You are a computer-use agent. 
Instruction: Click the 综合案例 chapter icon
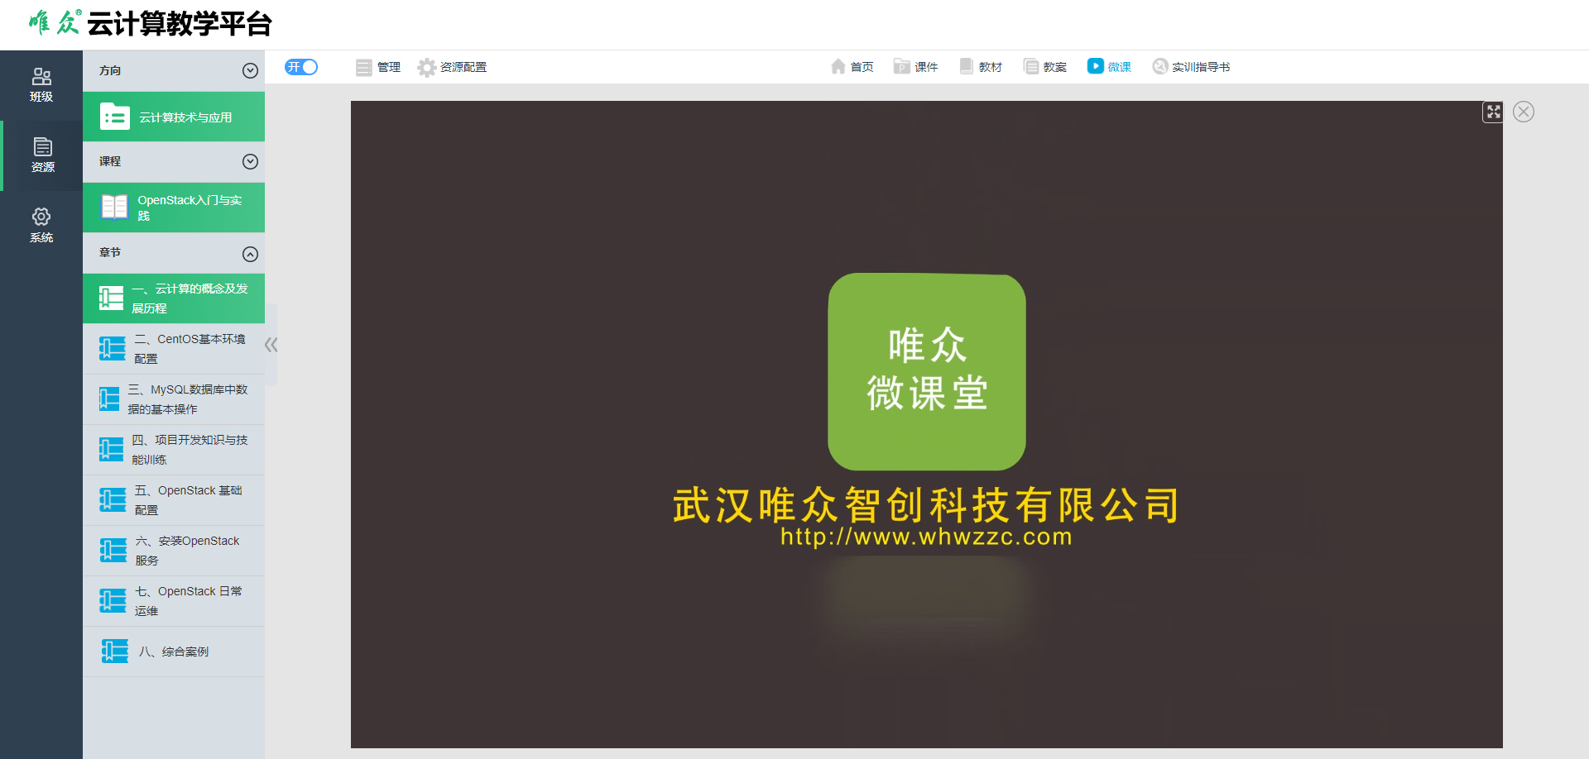[115, 651]
